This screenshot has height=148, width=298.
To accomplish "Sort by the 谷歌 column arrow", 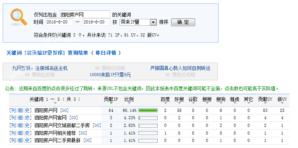I will coord(193,103).
